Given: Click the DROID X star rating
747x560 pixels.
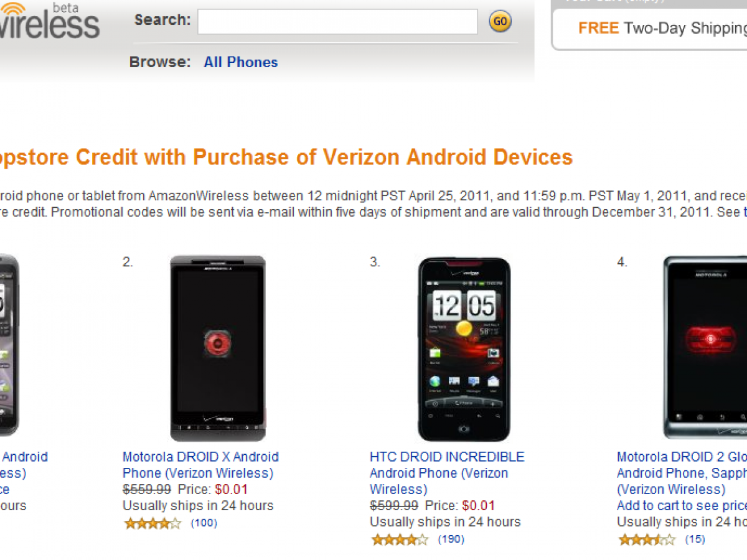Looking at the screenshot, I should (153, 523).
